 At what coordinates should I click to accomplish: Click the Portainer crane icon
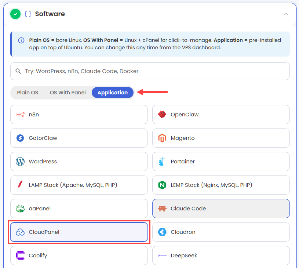click(162, 162)
